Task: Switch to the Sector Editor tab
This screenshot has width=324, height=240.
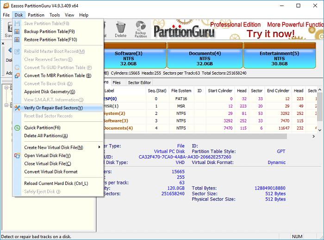Action: [x=139, y=82]
